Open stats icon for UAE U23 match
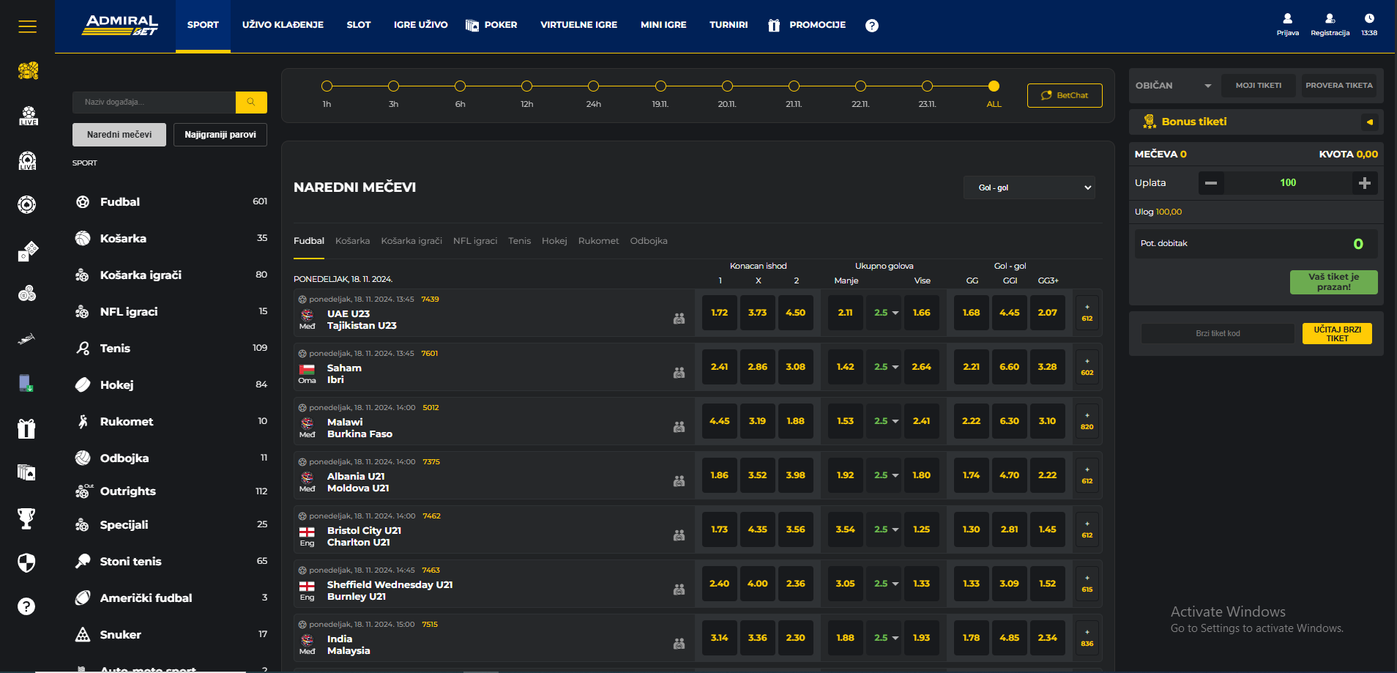1397x673 pixels. (679, 319)
